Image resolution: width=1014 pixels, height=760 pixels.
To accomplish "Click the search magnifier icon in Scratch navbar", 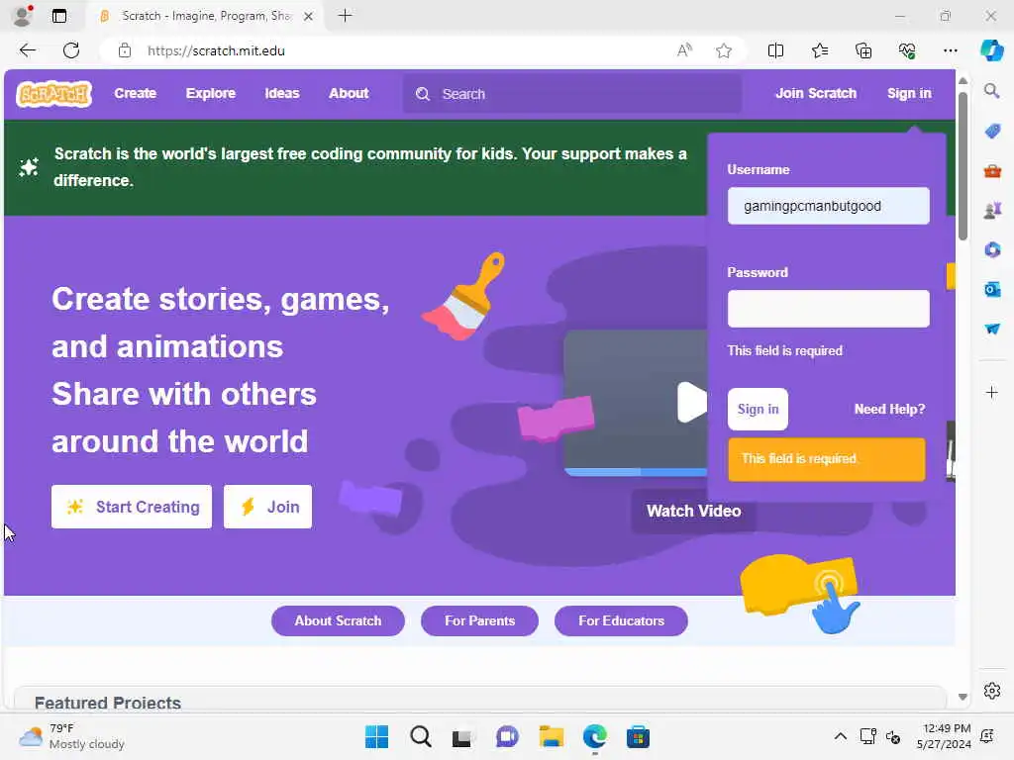I will [422, 94].
